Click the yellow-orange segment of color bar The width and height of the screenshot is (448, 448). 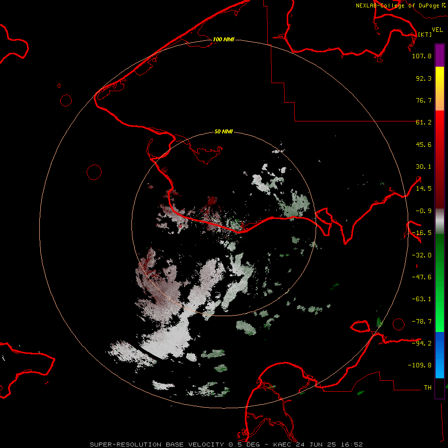point(440,89)
